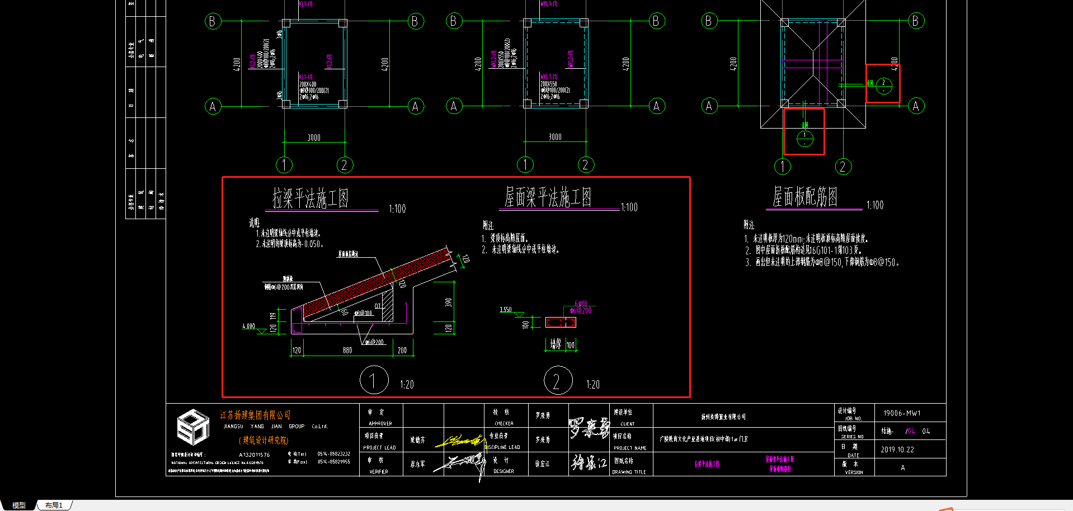The width and height of the screenshot is (1073, 511).
Task: Click the CHECKER label in title block
Action: click(x=504, y=424)
